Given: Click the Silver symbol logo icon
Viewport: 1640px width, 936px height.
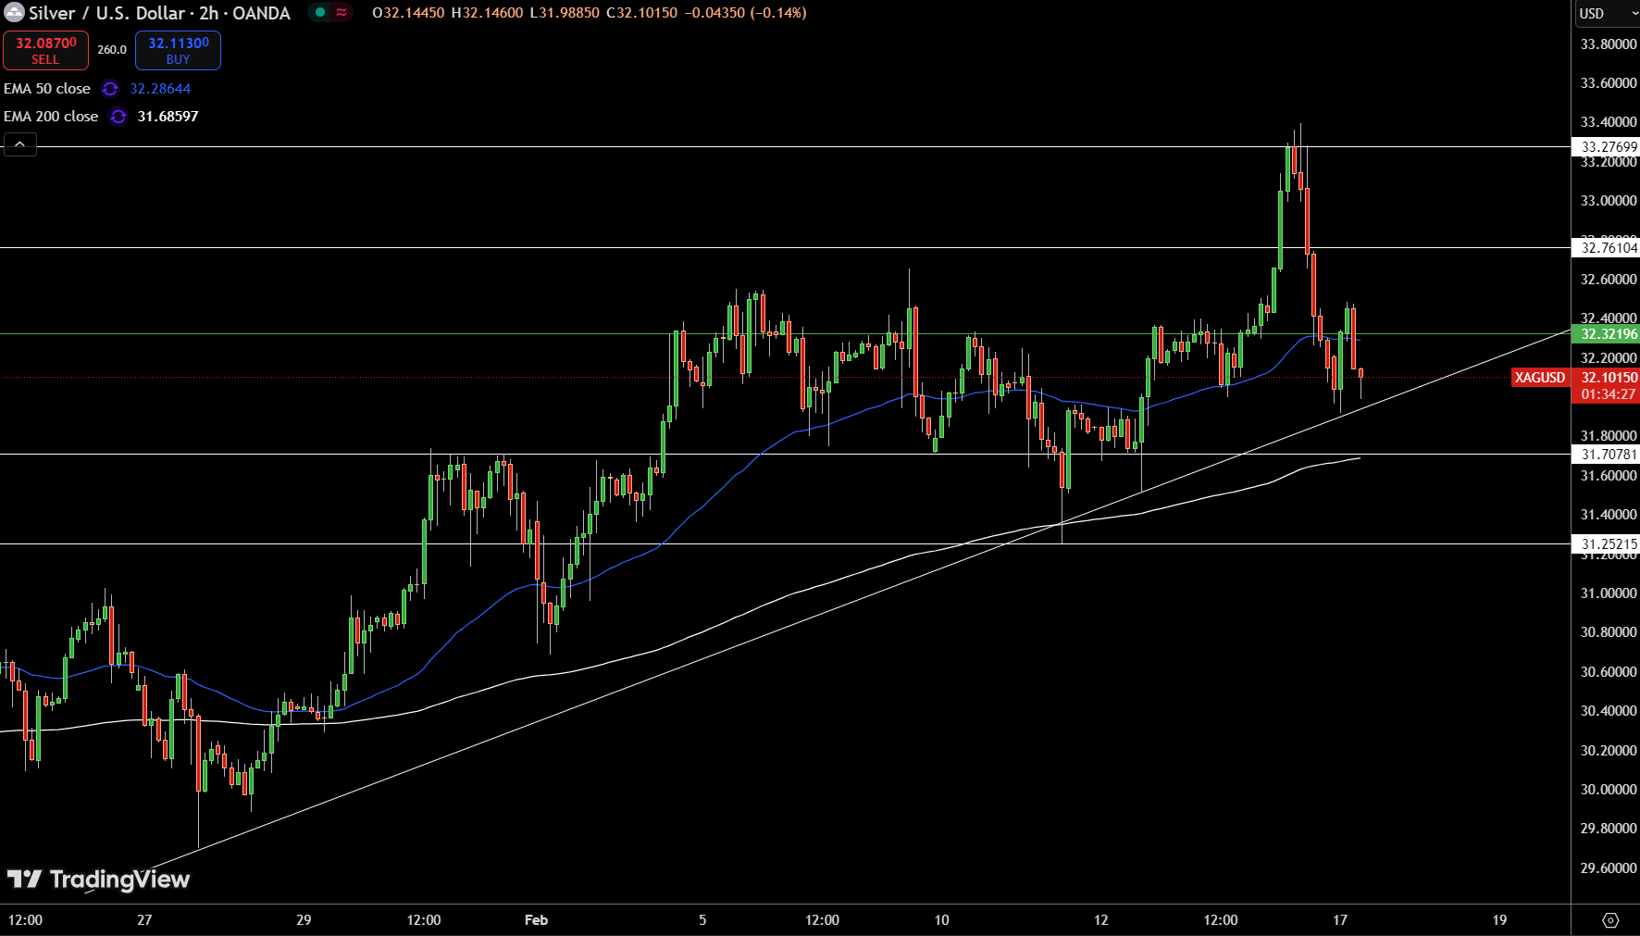Looking at the screenshot, I should click(14, 13).
